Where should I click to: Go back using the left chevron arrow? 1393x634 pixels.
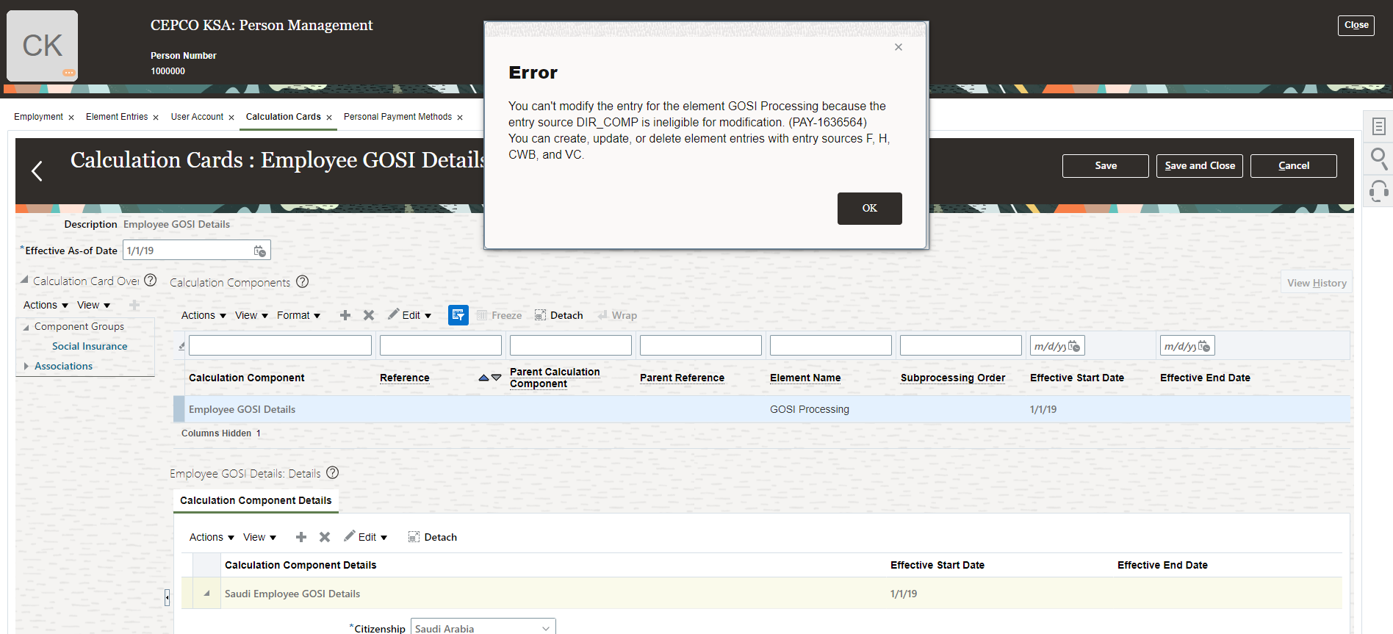click(37, 171)
